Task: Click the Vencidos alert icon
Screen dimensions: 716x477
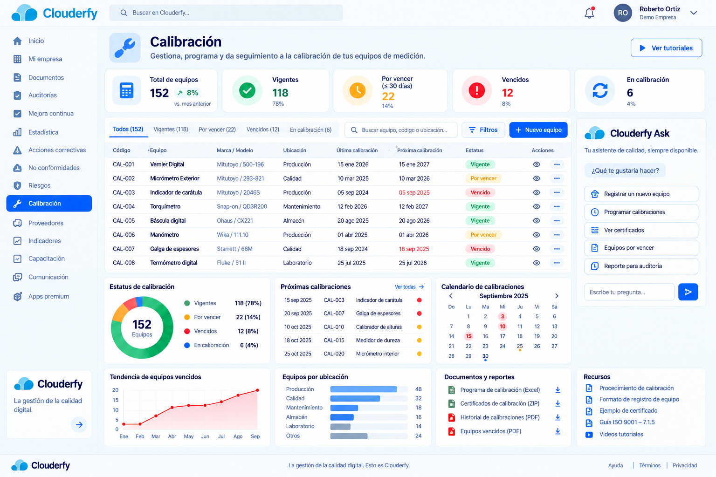Action: coord(476,90)
